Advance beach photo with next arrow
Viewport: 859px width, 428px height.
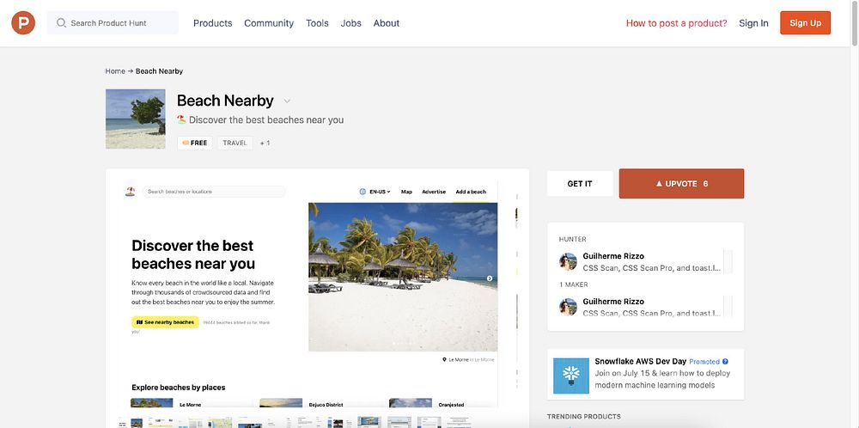(490, 278)
